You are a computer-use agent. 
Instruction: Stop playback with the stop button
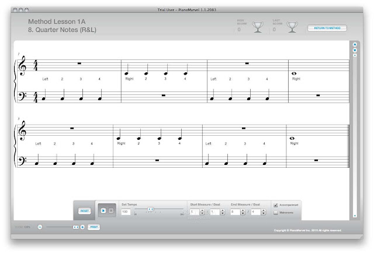pyautogui.click(x=111, y=211)
